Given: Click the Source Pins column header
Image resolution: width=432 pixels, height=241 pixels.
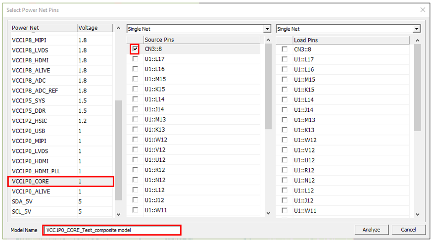Looking at the screenshot, I should click(200, 40).
